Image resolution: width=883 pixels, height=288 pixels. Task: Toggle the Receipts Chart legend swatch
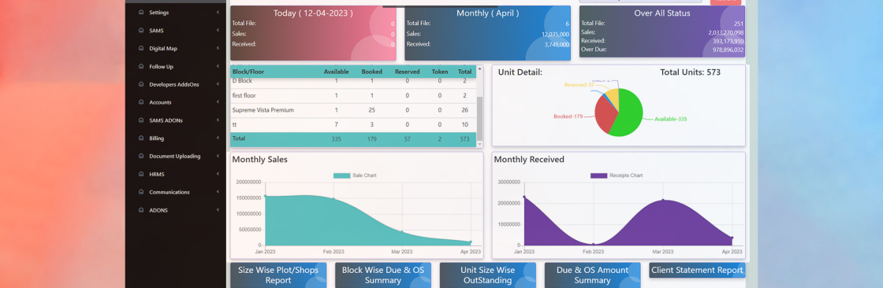598,175
